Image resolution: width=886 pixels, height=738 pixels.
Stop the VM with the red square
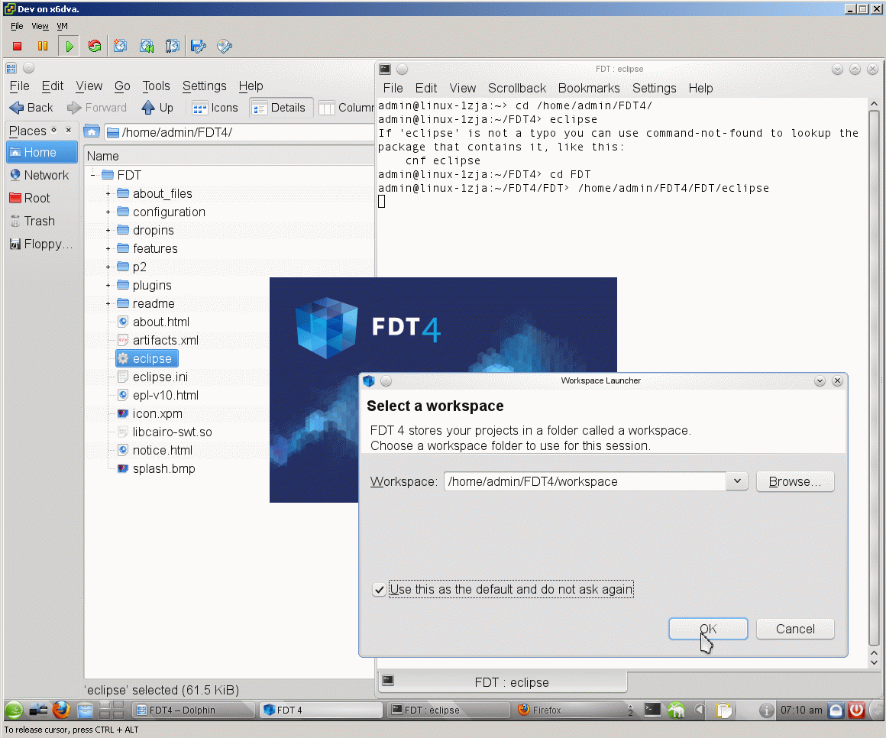pyautogui.click(x=17, y=47)
